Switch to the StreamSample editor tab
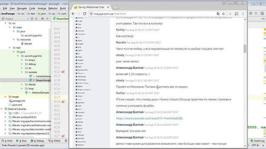The image size is (266, 149). 61,19
